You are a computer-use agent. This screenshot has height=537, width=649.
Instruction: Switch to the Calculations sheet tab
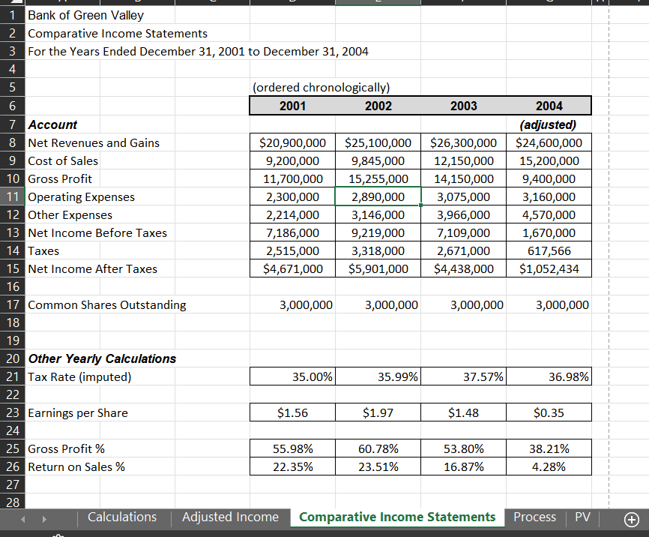pyautogui.click(x=122, y=517)
